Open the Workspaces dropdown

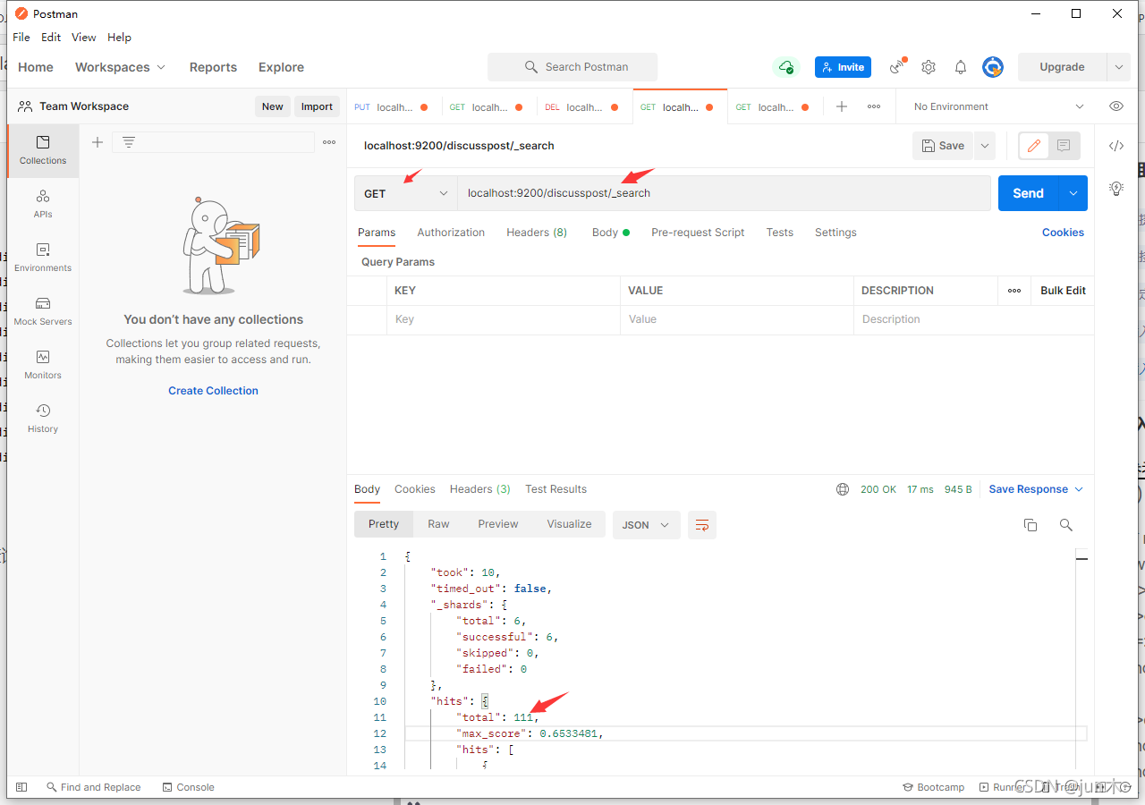tap(120, 67)
